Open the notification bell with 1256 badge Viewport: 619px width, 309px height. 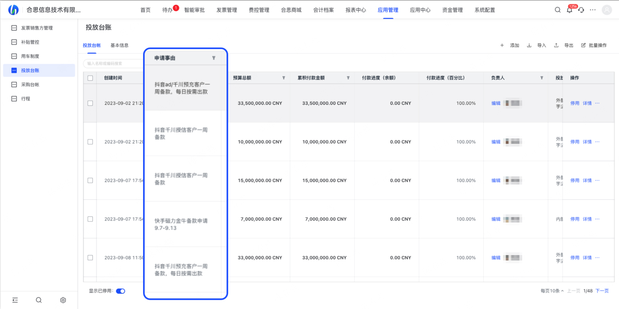tap(569, 10)
